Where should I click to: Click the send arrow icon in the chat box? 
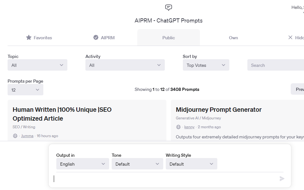pos(282,179)
